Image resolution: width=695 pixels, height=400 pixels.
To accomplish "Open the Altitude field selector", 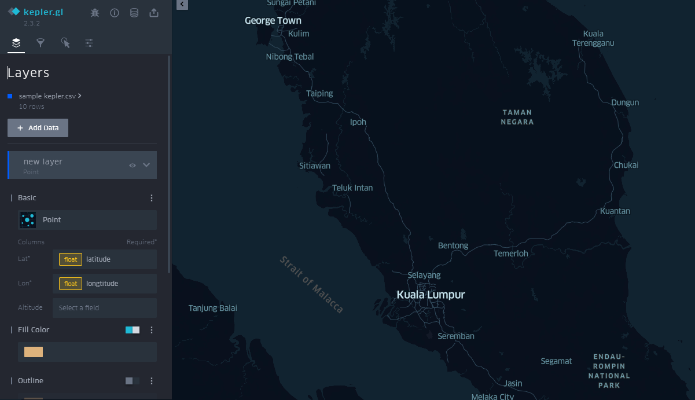I will click(x=104, y=307).
